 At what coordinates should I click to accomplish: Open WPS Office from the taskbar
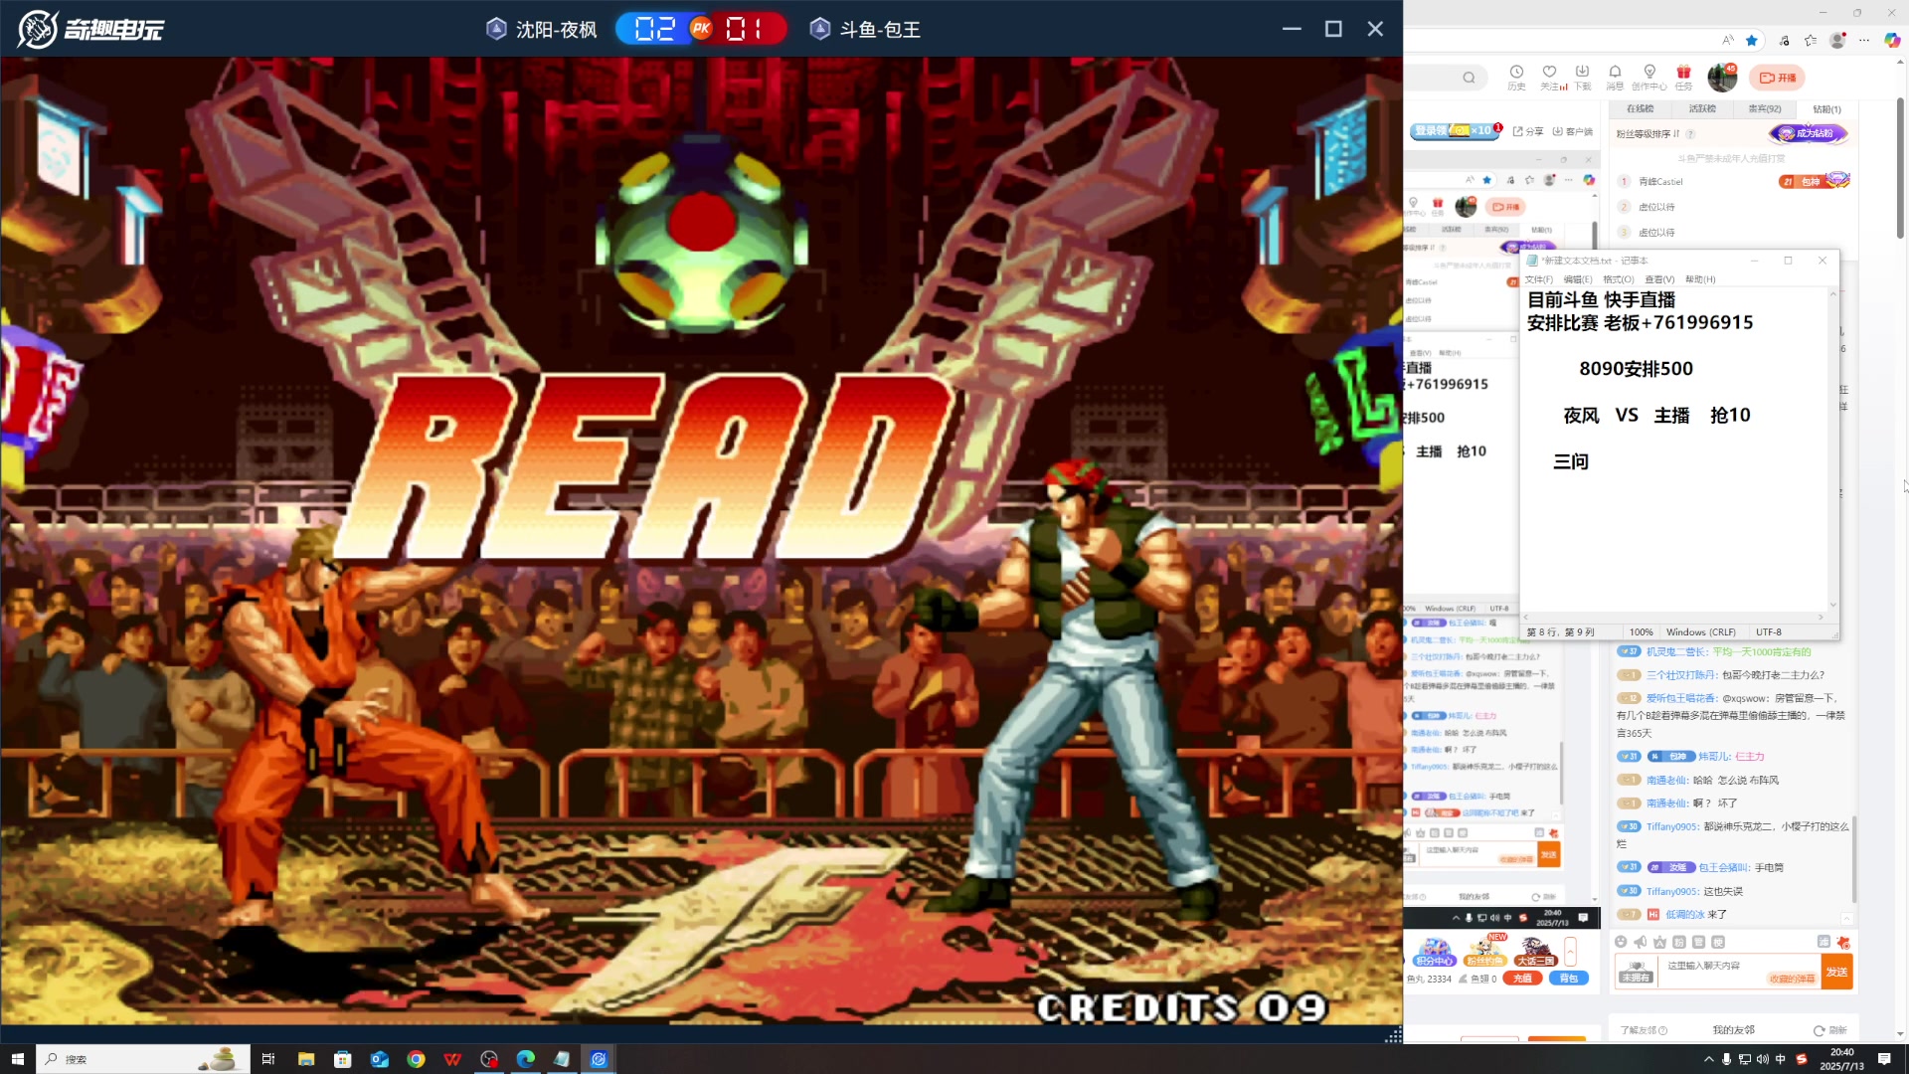(x=452, y=1059)
